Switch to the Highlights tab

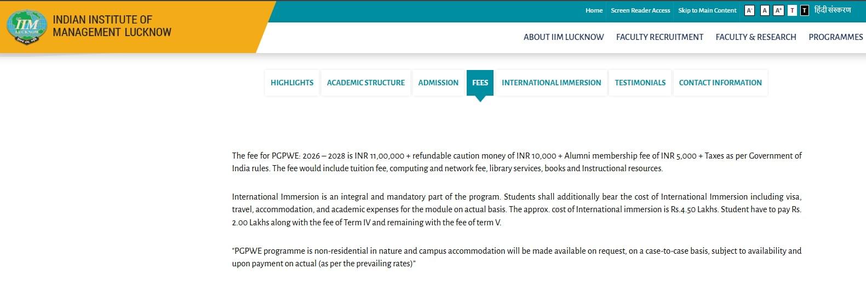coord(292,83)
